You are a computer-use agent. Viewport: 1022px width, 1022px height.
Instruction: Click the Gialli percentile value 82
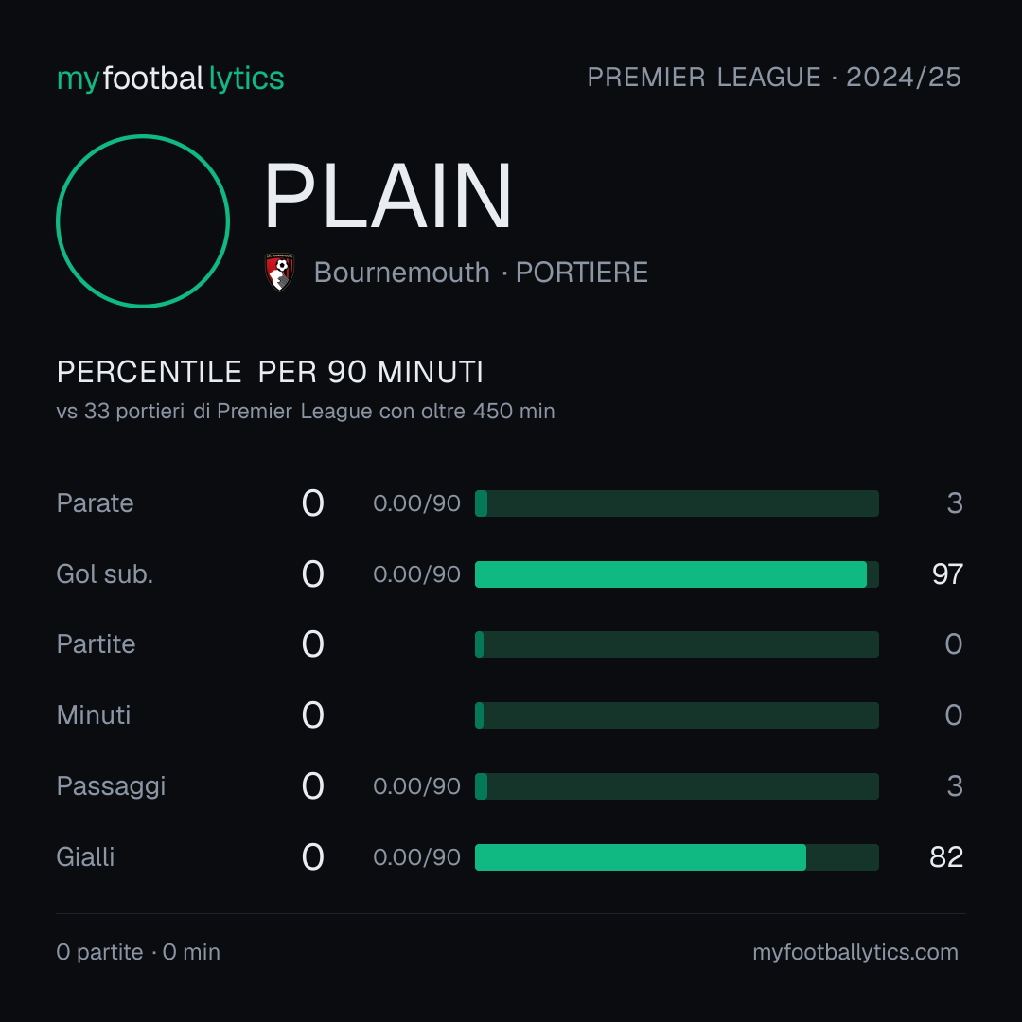coord(946,857)
